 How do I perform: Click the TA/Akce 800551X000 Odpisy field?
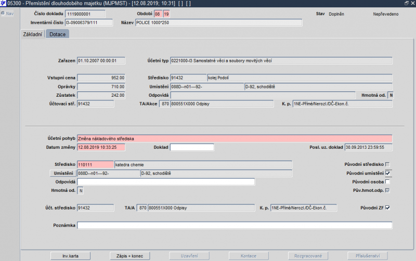pyautogui.click(x=222, y=103)
